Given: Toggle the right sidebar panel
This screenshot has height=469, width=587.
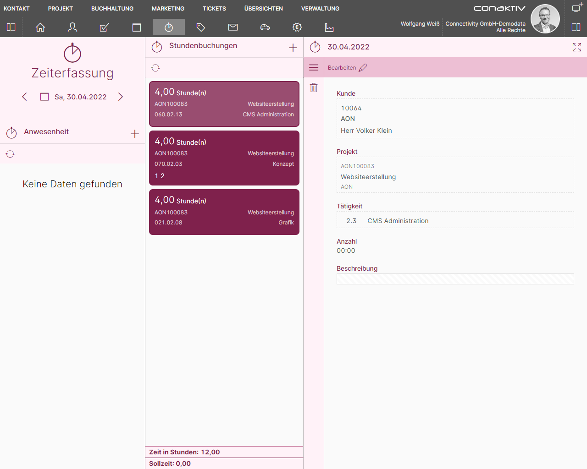Looking at the screenshot, I should tap(576, 27).
